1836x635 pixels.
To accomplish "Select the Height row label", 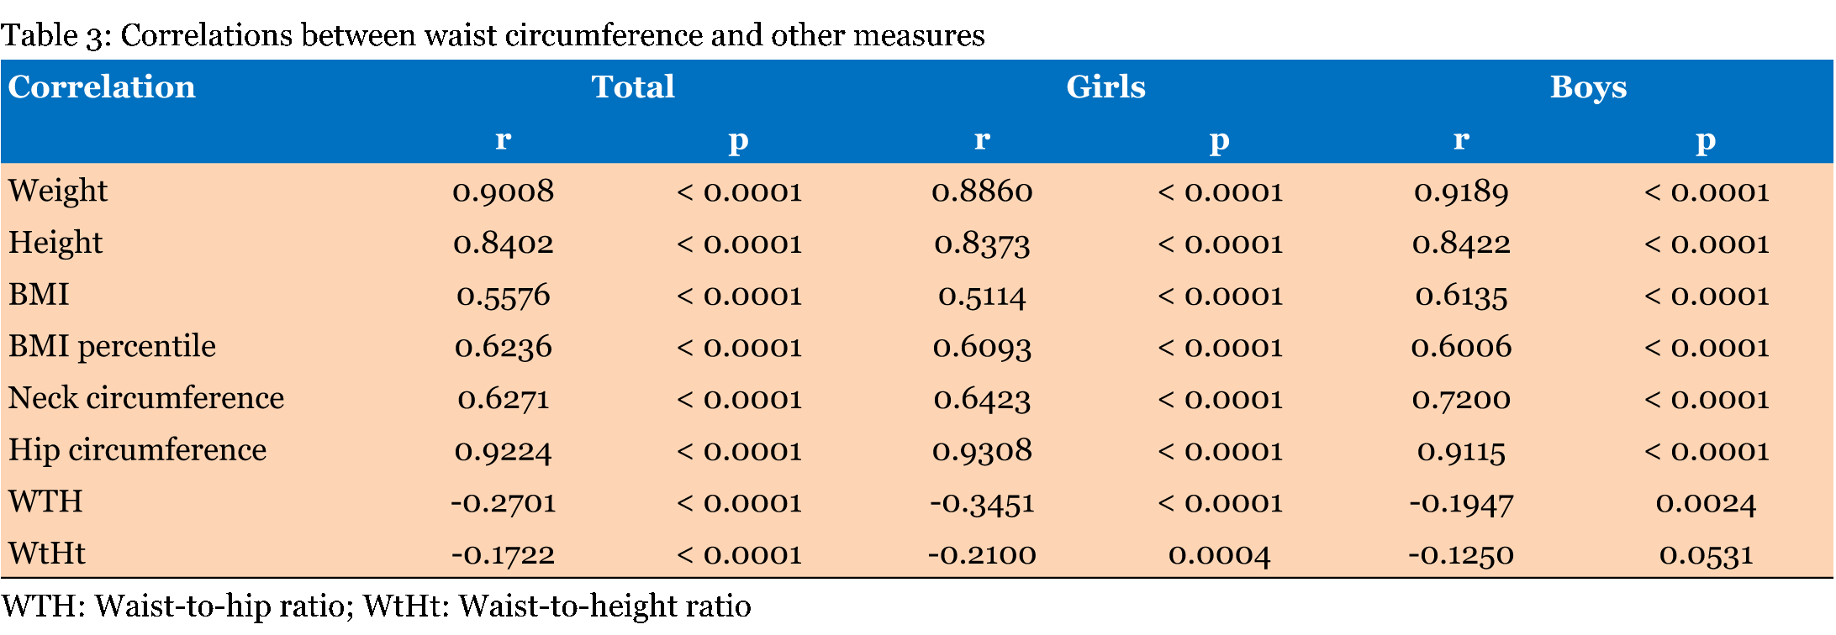I will (55, 244).
